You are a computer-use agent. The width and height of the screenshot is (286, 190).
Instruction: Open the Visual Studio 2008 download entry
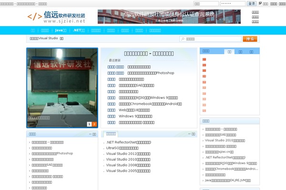coord(128,165)
